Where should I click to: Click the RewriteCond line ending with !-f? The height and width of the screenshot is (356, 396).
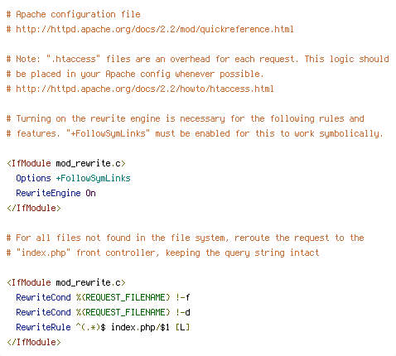click(103, 297)
